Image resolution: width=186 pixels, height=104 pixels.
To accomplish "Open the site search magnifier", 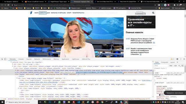I will coord(153,13).
